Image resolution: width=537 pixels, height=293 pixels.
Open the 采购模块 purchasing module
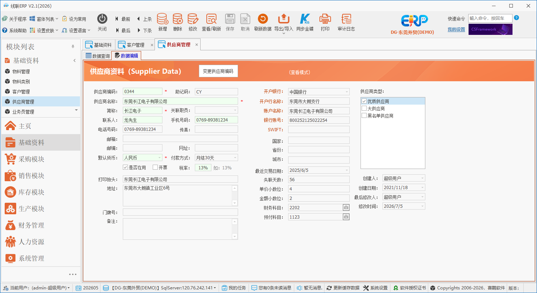[41, 159]
